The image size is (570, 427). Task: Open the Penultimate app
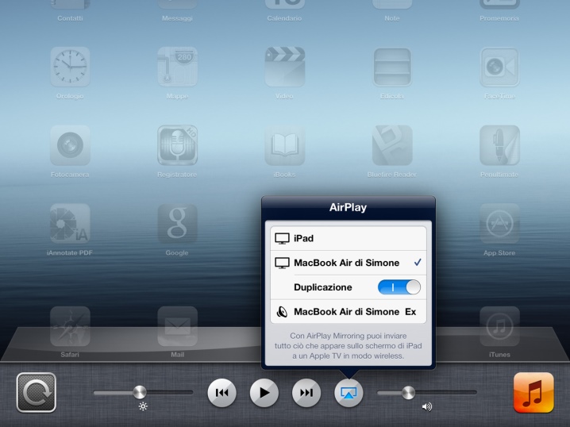499,145
